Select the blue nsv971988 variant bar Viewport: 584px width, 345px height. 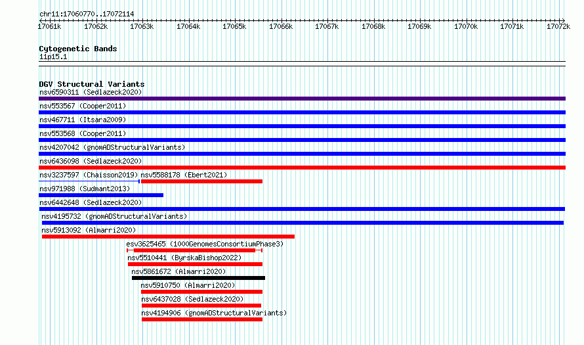(x=101, y=195)
